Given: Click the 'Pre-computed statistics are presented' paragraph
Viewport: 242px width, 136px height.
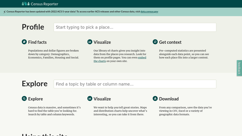Looking at the screenshot, I should coord(184,54).
